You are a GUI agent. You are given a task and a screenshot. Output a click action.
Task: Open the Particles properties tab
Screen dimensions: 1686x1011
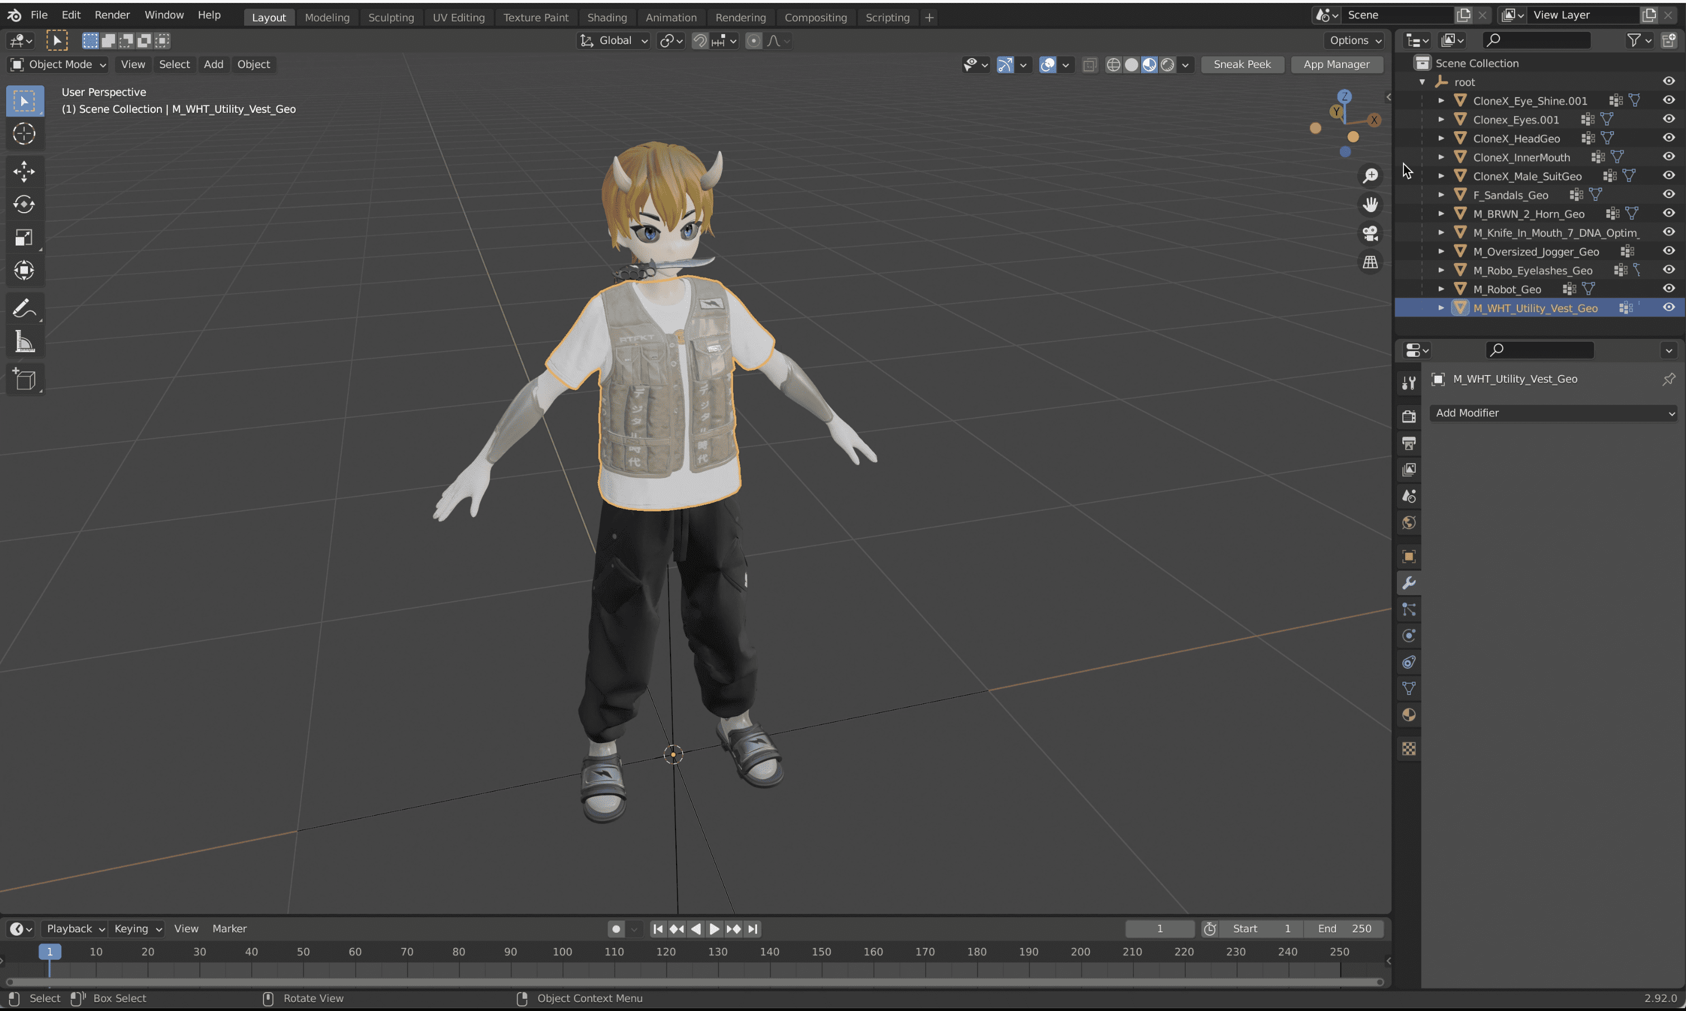pos(1409,610)
